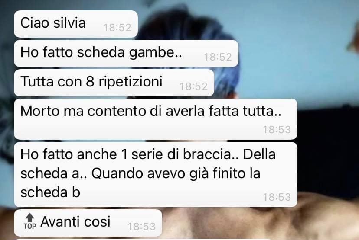
Task: Tap the 18:52 timestamp after "ripetizioni"
Action: coord(193,86)
